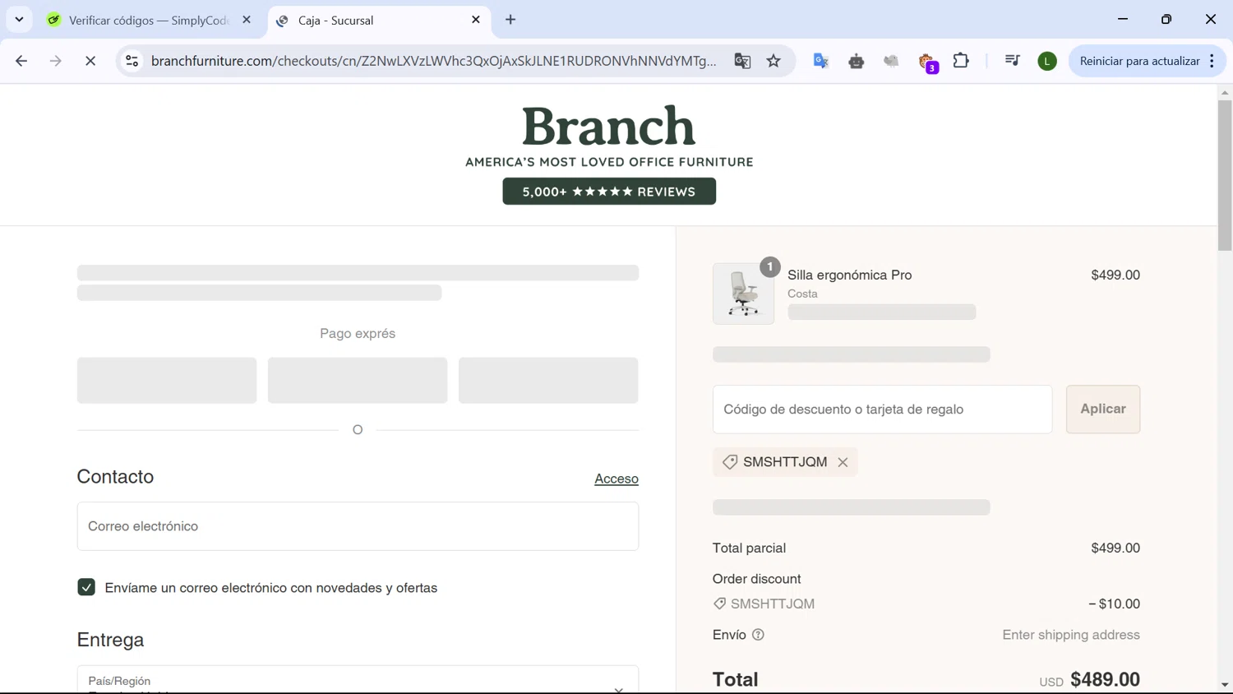Open site information icon in address bar
Screen dimensions: 1233x694
132,61
